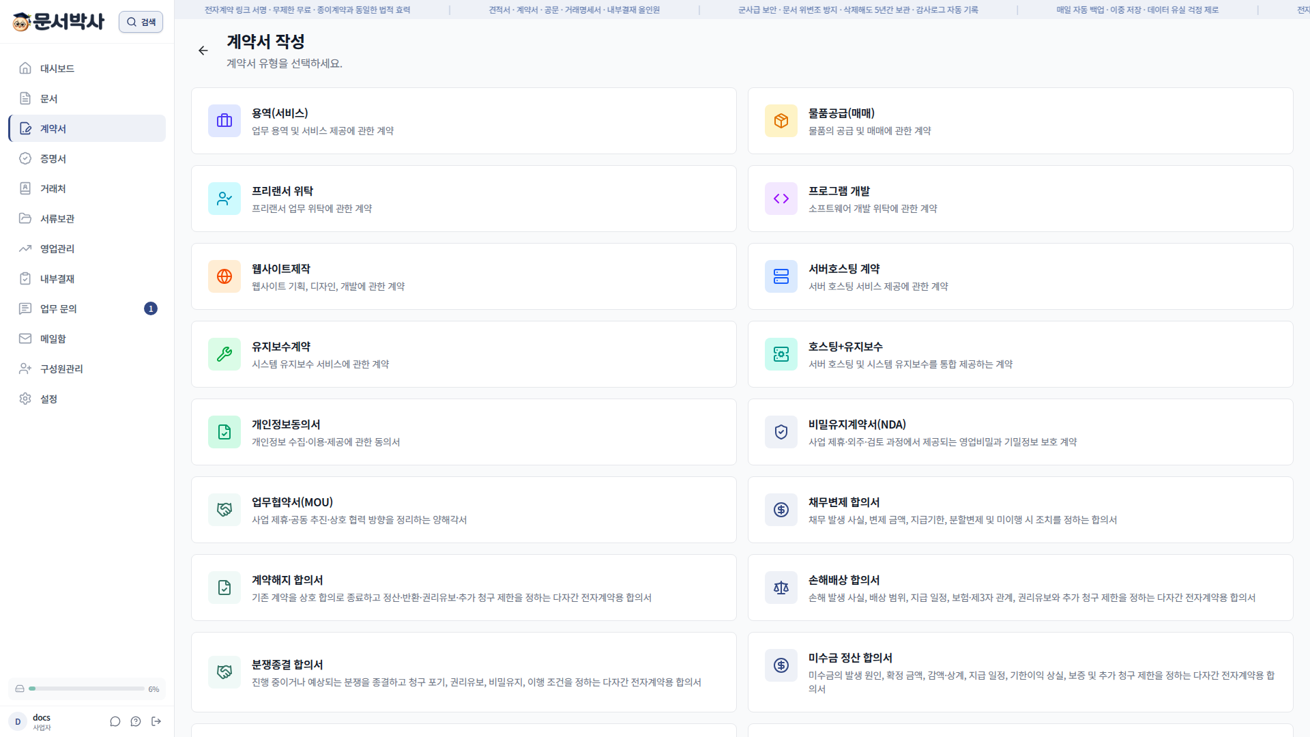Click the 프로그램 개발 code brackets icon
The width and height of the screenshot is (1310, 737).
781,199
